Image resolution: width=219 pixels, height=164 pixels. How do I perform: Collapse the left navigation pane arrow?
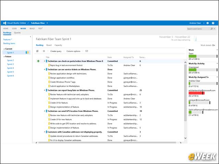point(30,37)
